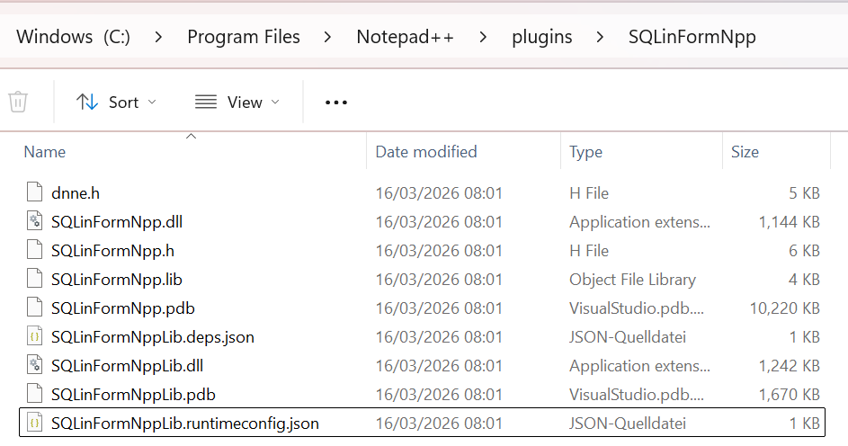Click H File type of dnne.h
This screenshot has width=848, height=446.
(x=588, y=193)
